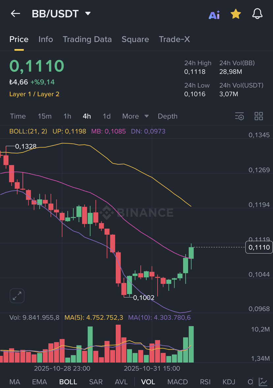This screenshot has height=388, width=273.
Task: Toggle the VOL sub-indicator
Action: [x=148, y=382]
